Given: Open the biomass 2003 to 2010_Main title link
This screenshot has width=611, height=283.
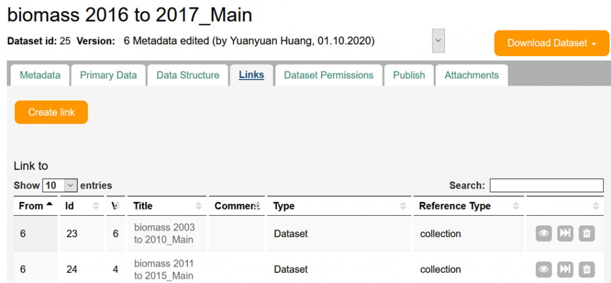Looking at the screenshot, I should coord(164,233).
